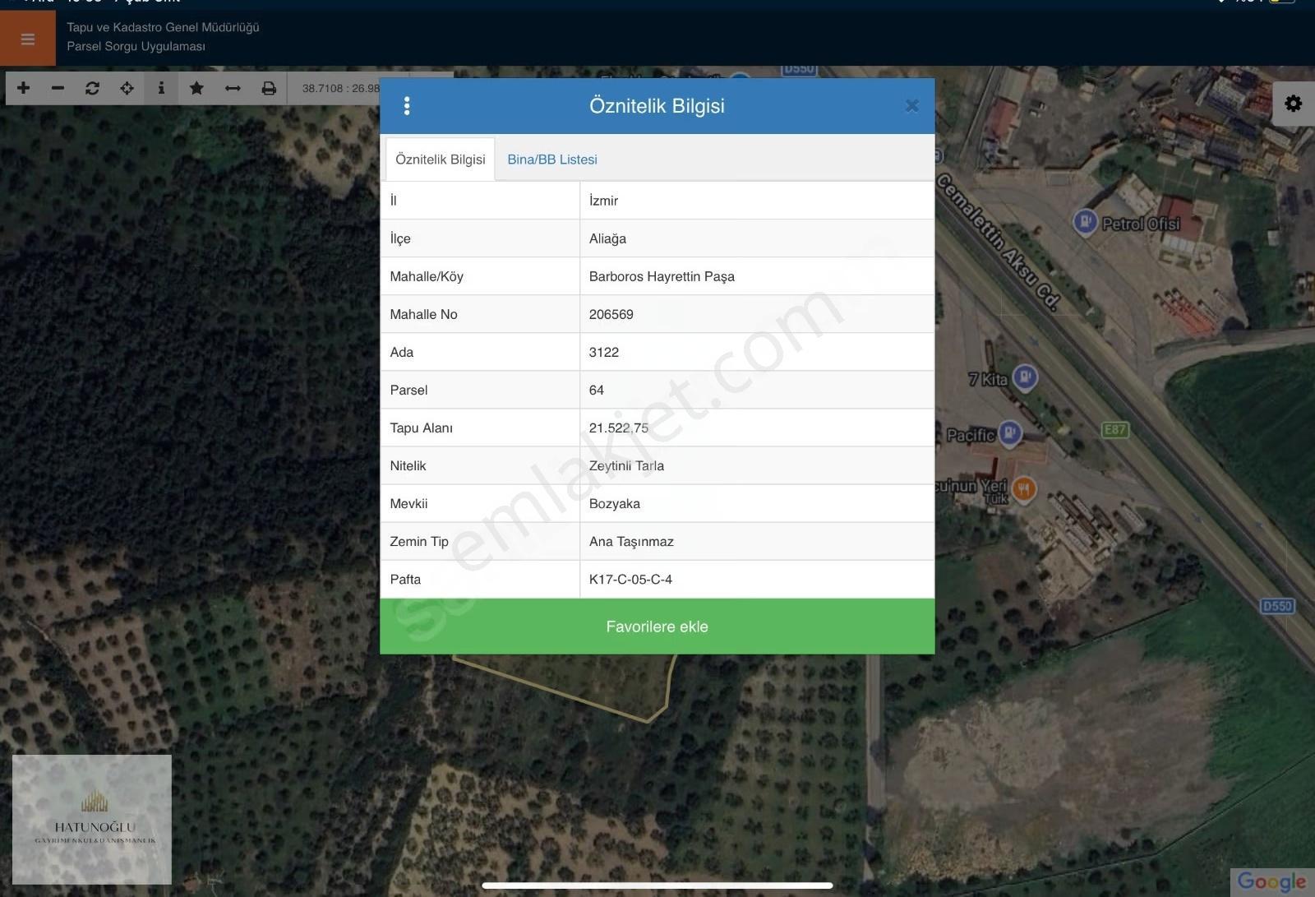Image resolution: width=1315 pixels, height=897 pixels.
Task: Click the D550 road sign near right edge
Action: pyautogui.click(x=1277, y=606)
